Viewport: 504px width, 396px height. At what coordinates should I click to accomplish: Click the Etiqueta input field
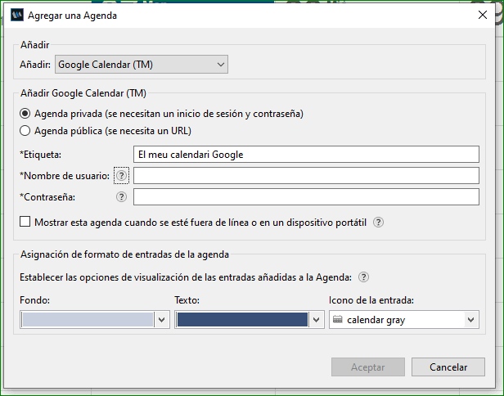(306, 155)
